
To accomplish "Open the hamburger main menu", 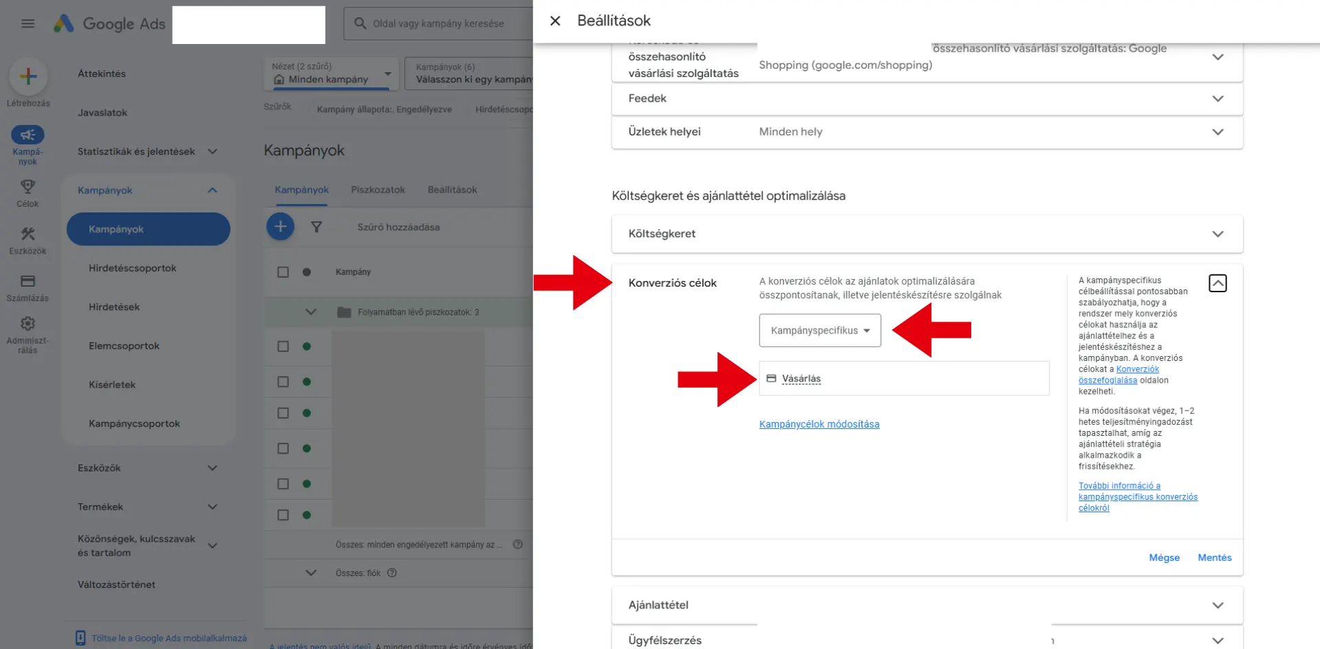I will (x=28, y=23).
